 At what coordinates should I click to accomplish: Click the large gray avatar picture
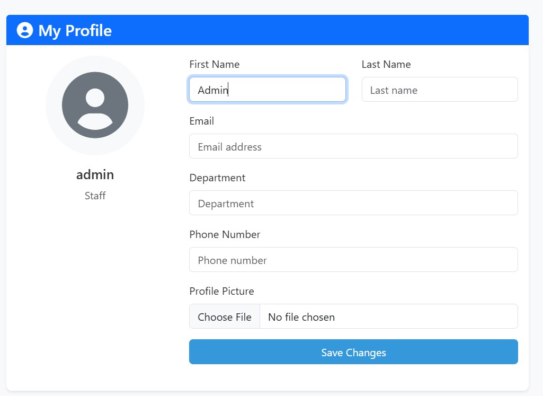[95, 105]
